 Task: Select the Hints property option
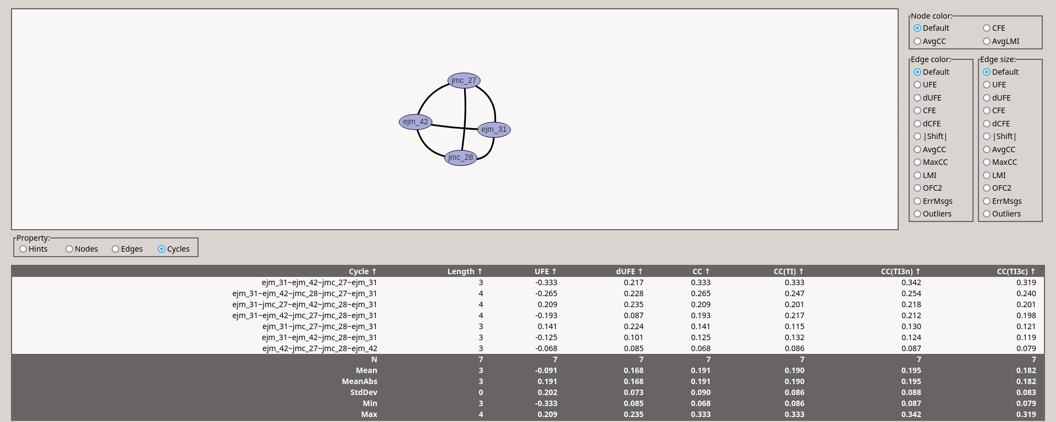(x=24, y=249)
